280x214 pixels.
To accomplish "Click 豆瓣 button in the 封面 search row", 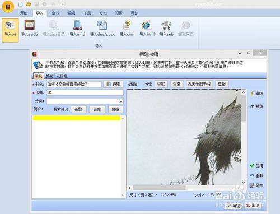I will [x=222, y=84].
